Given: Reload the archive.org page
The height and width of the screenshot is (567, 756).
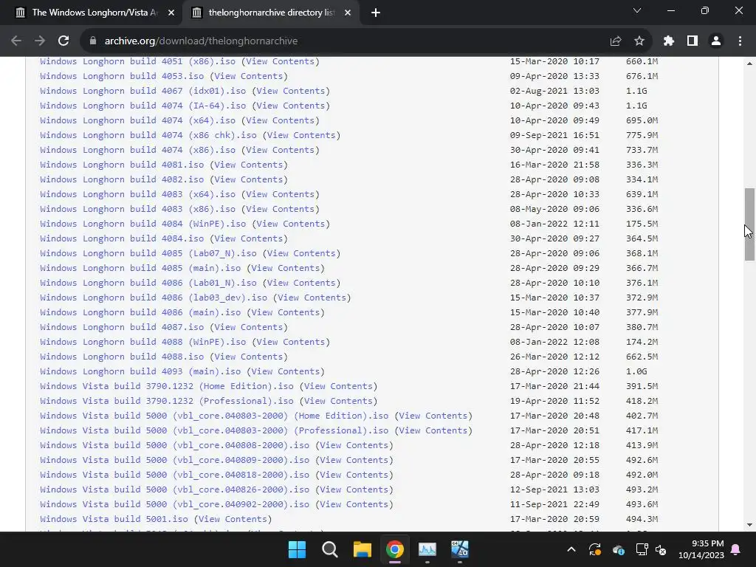Looking at the screenshot, I should (63, 41).
